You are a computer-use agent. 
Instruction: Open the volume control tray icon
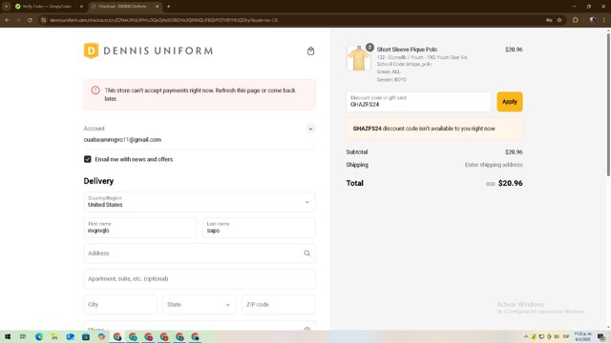coord(557,336)
